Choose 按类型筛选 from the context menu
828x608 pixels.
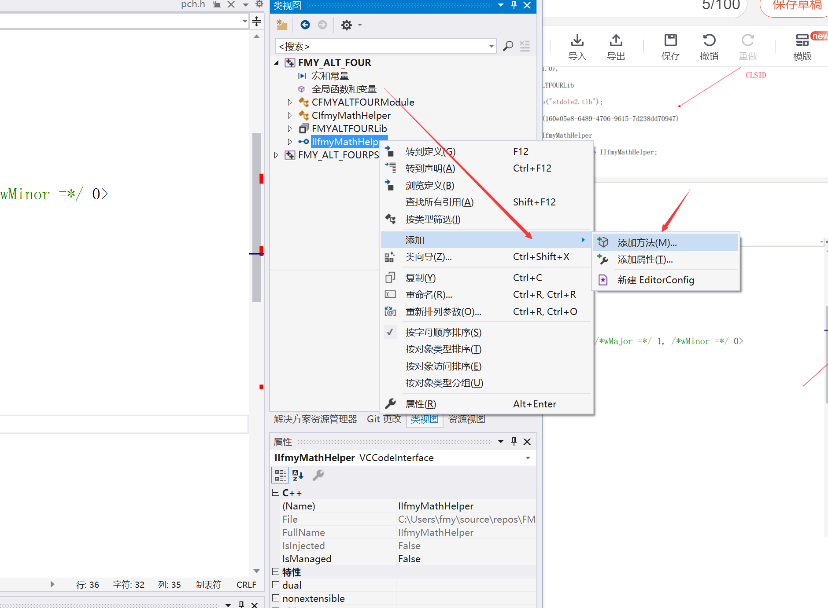[x=485, y=220]
